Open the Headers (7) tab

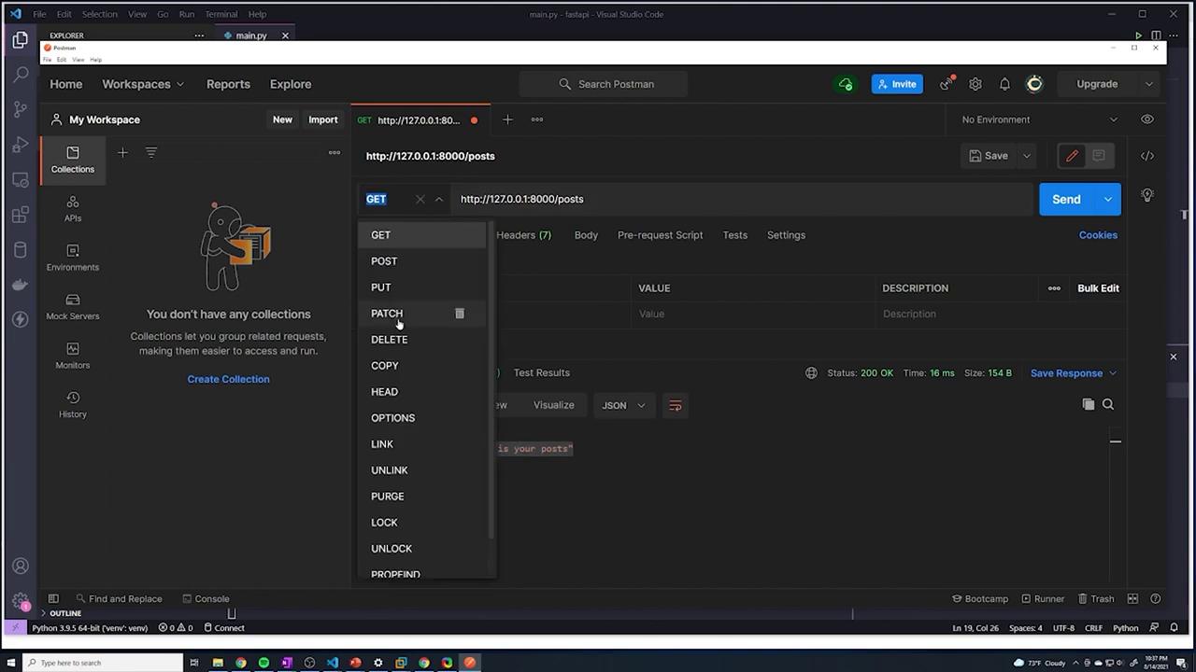coord(523,235)
